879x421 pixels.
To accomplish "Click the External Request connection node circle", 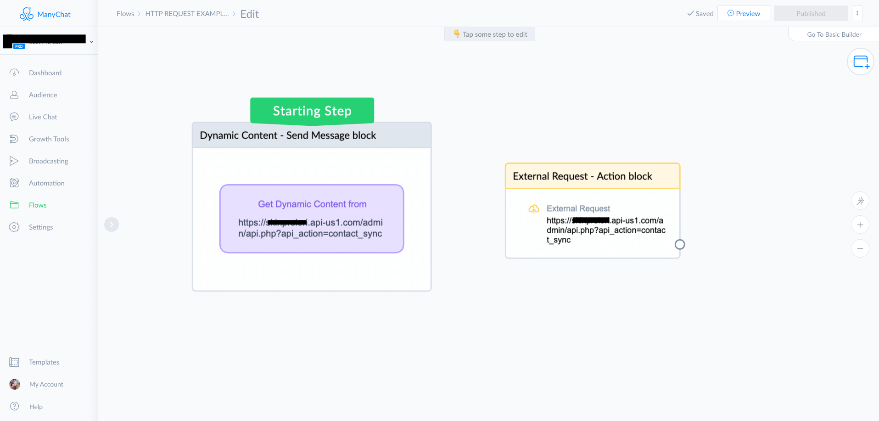I will pyautogui.click(x=680, y=244).
